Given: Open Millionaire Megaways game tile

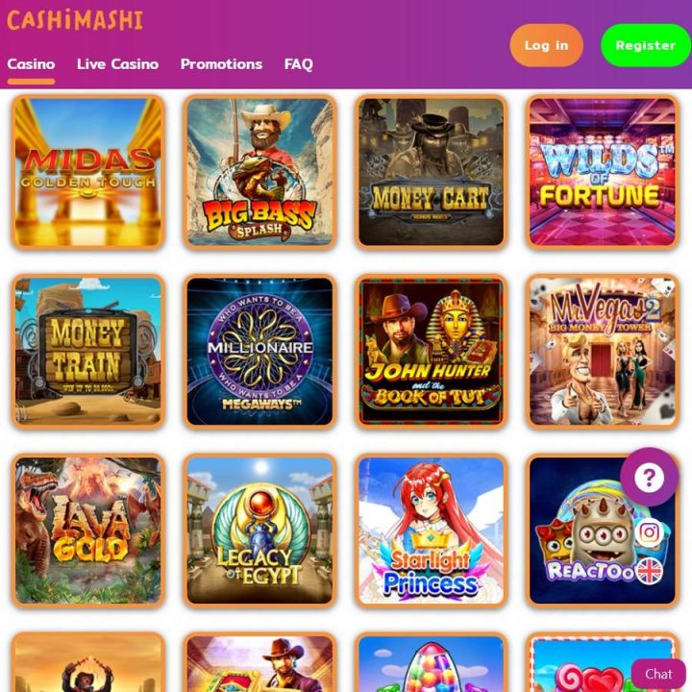Looking at the screenshot, I should [259, 352].
